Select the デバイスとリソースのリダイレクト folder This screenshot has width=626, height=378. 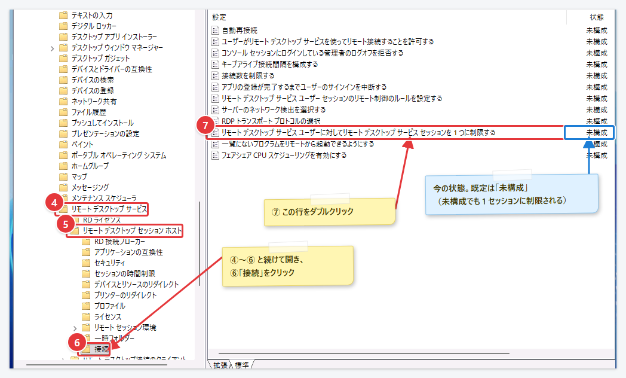pyautogui.click(x=137, y=284)
